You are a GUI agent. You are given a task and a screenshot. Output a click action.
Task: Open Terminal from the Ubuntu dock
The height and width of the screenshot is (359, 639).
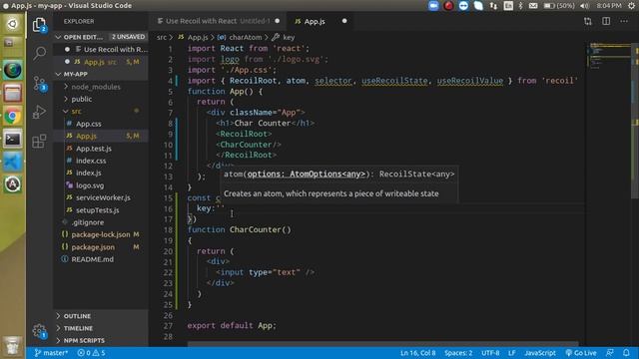(x=13, y=140)
